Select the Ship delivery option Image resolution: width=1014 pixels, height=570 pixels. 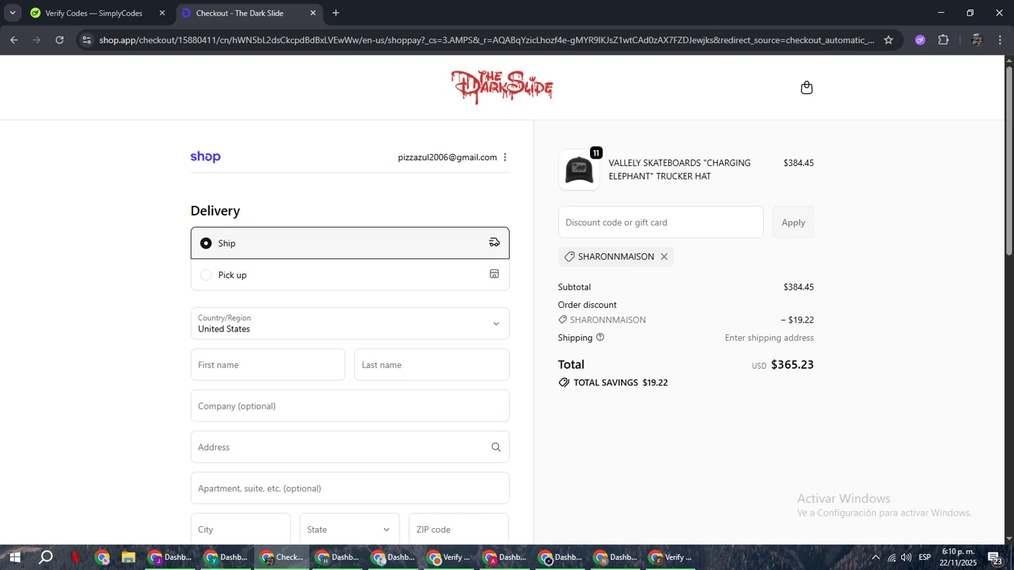[349, 243]
